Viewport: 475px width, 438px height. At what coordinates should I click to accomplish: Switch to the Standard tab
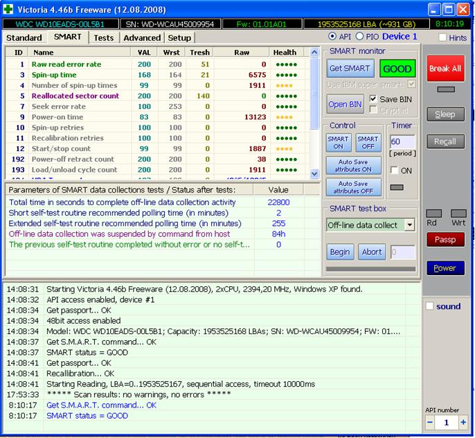point(24,38)
